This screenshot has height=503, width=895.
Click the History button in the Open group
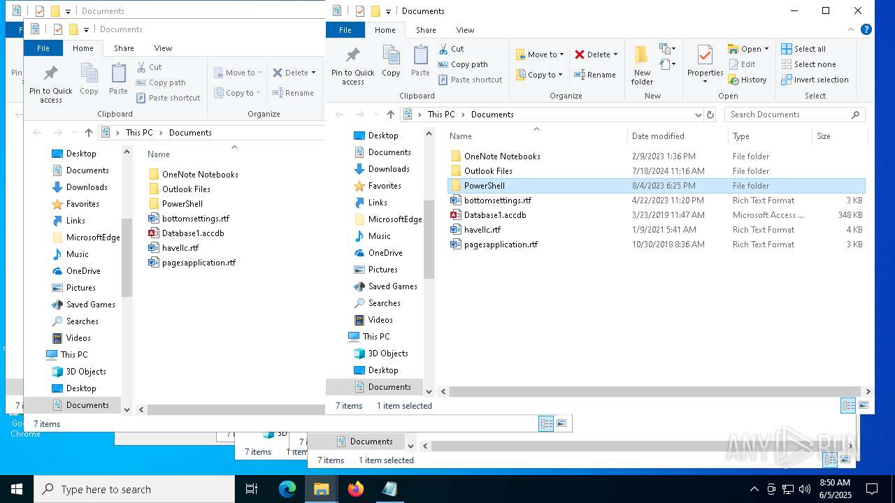747,80
